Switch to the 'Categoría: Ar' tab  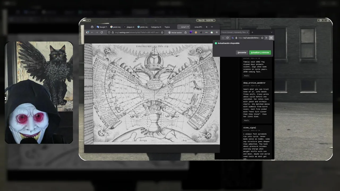(x=156, y=27)
